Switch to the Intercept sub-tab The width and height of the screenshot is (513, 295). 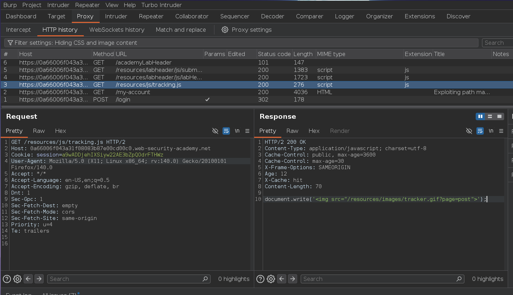[18, 30]
